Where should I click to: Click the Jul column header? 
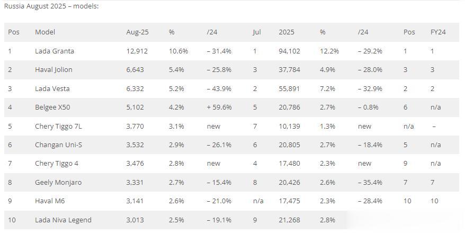257,32
